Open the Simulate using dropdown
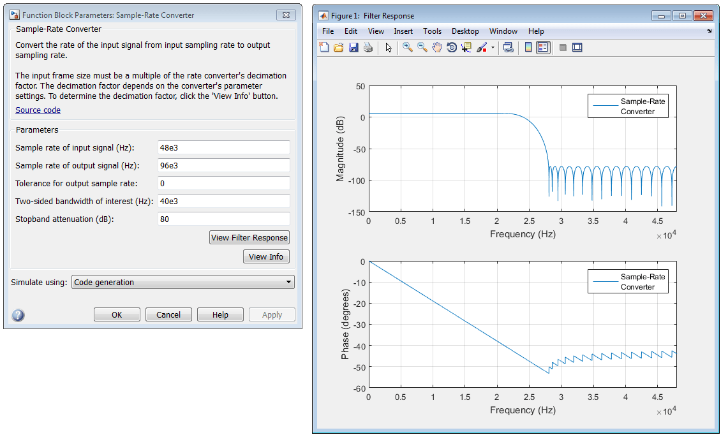This screenshot has width=721, height=435. pos(183,282)
